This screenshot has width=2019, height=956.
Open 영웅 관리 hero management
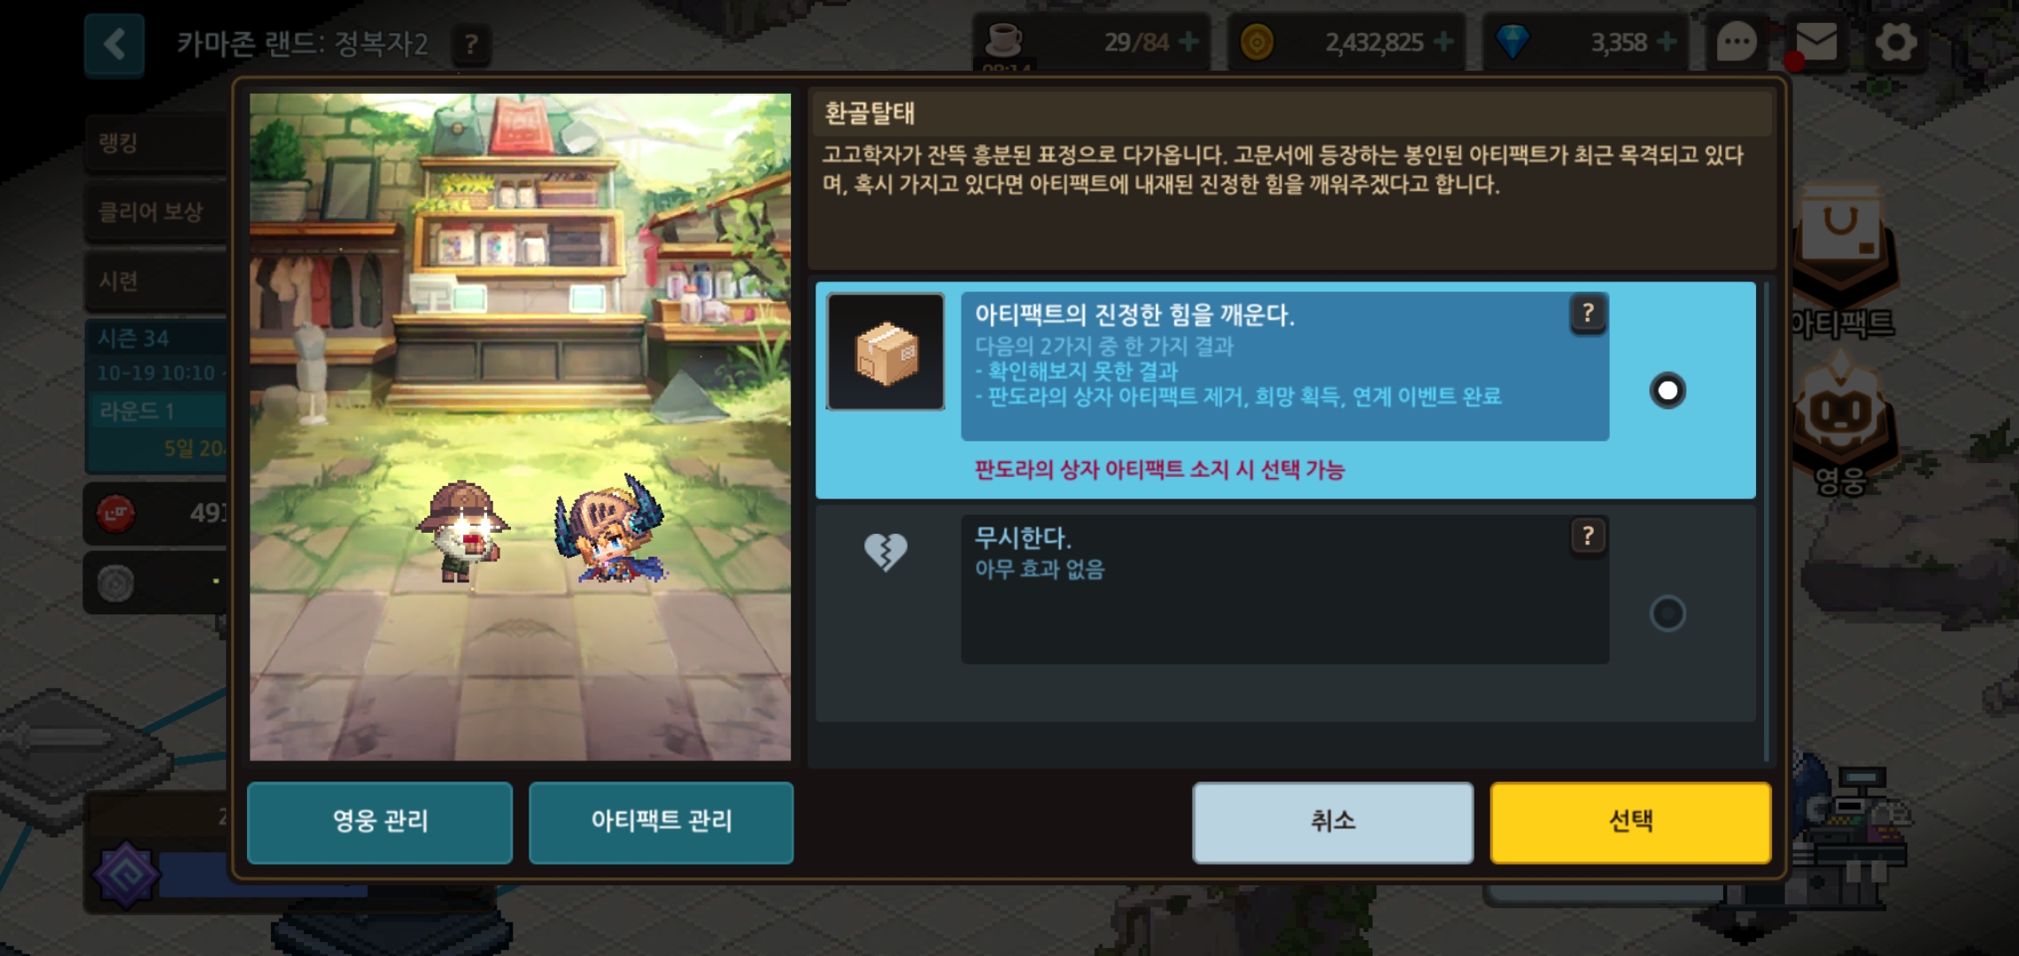(x=380, y=821)
